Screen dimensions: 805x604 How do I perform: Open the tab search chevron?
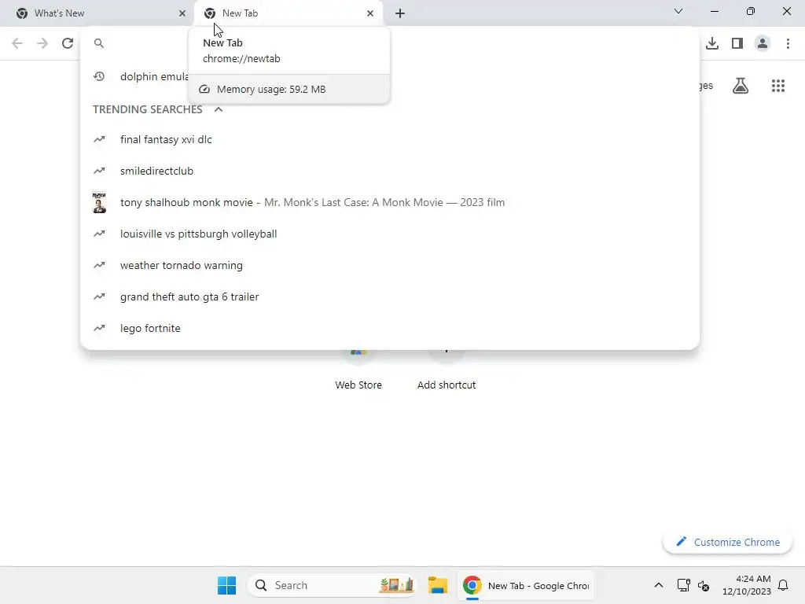pyautogui.click(x=678, y=11)
